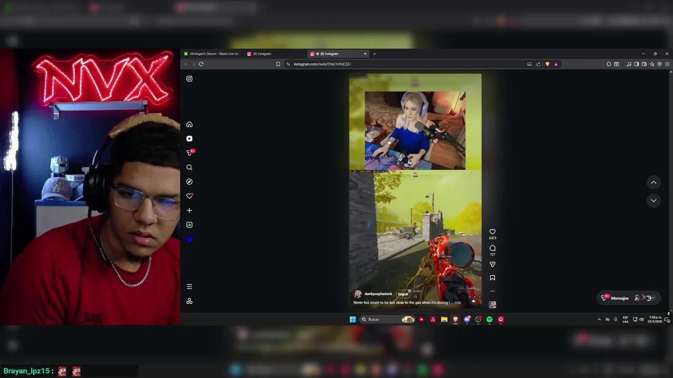
Task: Open the Windows Start menu
Action: [x=353, y=319]
